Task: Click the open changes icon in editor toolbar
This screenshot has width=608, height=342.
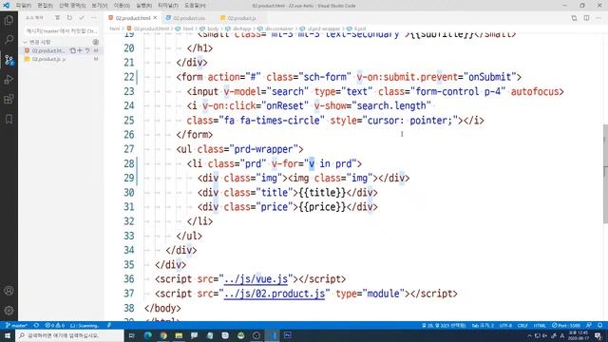Action: 574,18
